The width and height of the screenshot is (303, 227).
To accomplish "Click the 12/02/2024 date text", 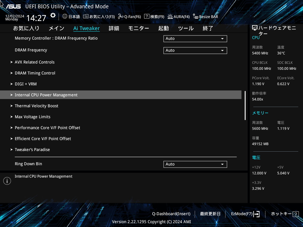I will pyautogui.click(x=15, y=16).
